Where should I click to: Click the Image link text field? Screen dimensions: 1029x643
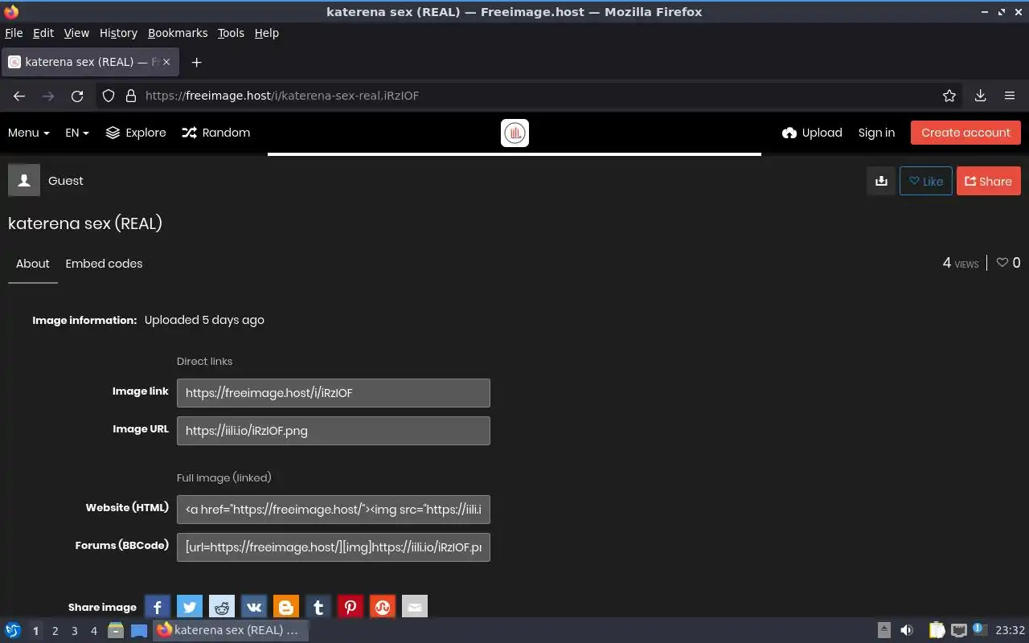(x=334, y=393)
